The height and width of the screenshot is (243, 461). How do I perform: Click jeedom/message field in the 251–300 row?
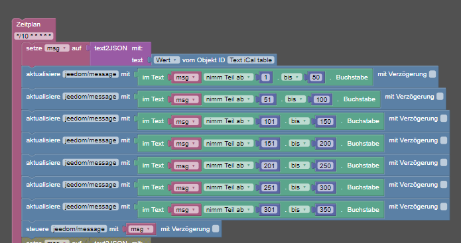point(91,185)
